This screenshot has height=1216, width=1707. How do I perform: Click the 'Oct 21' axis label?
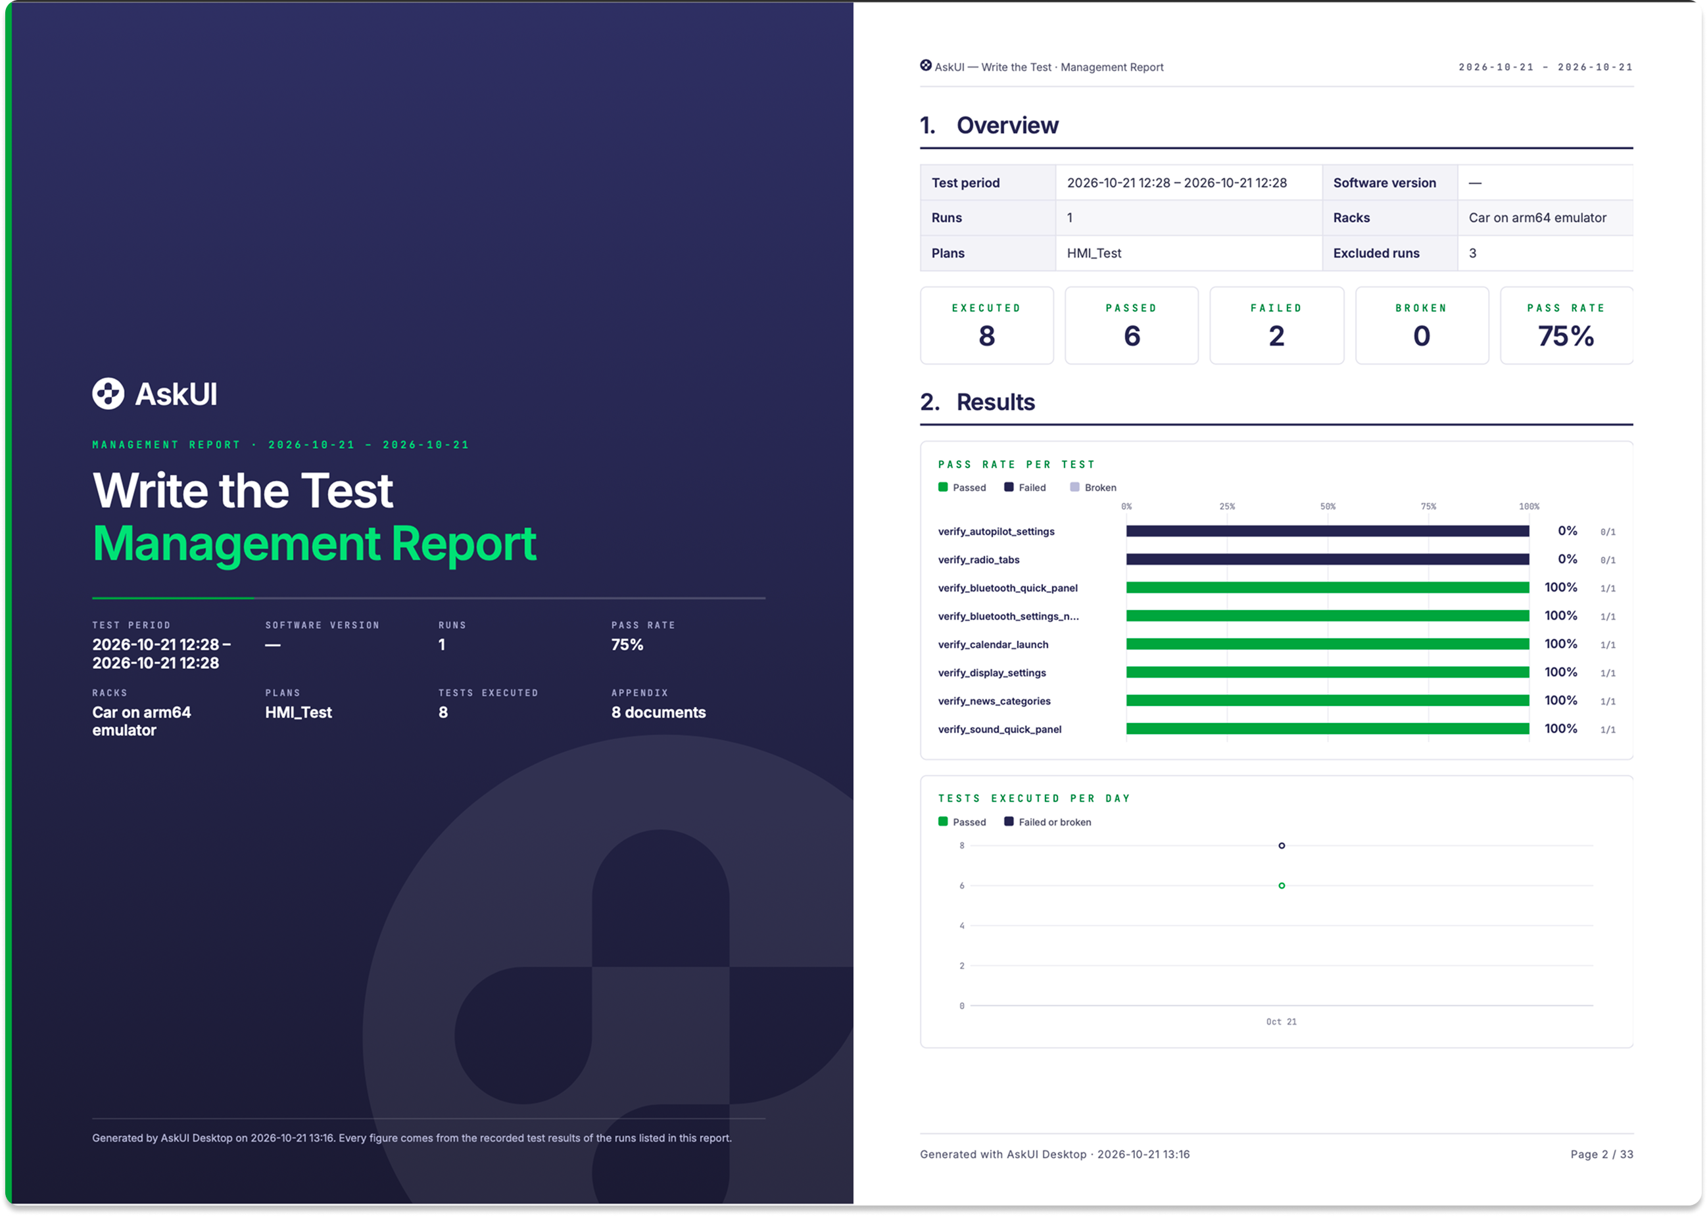[1281, 1022]
